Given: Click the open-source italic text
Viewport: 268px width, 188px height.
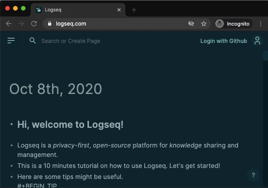Looking at the screenshot, I should (x=112, y=146).
